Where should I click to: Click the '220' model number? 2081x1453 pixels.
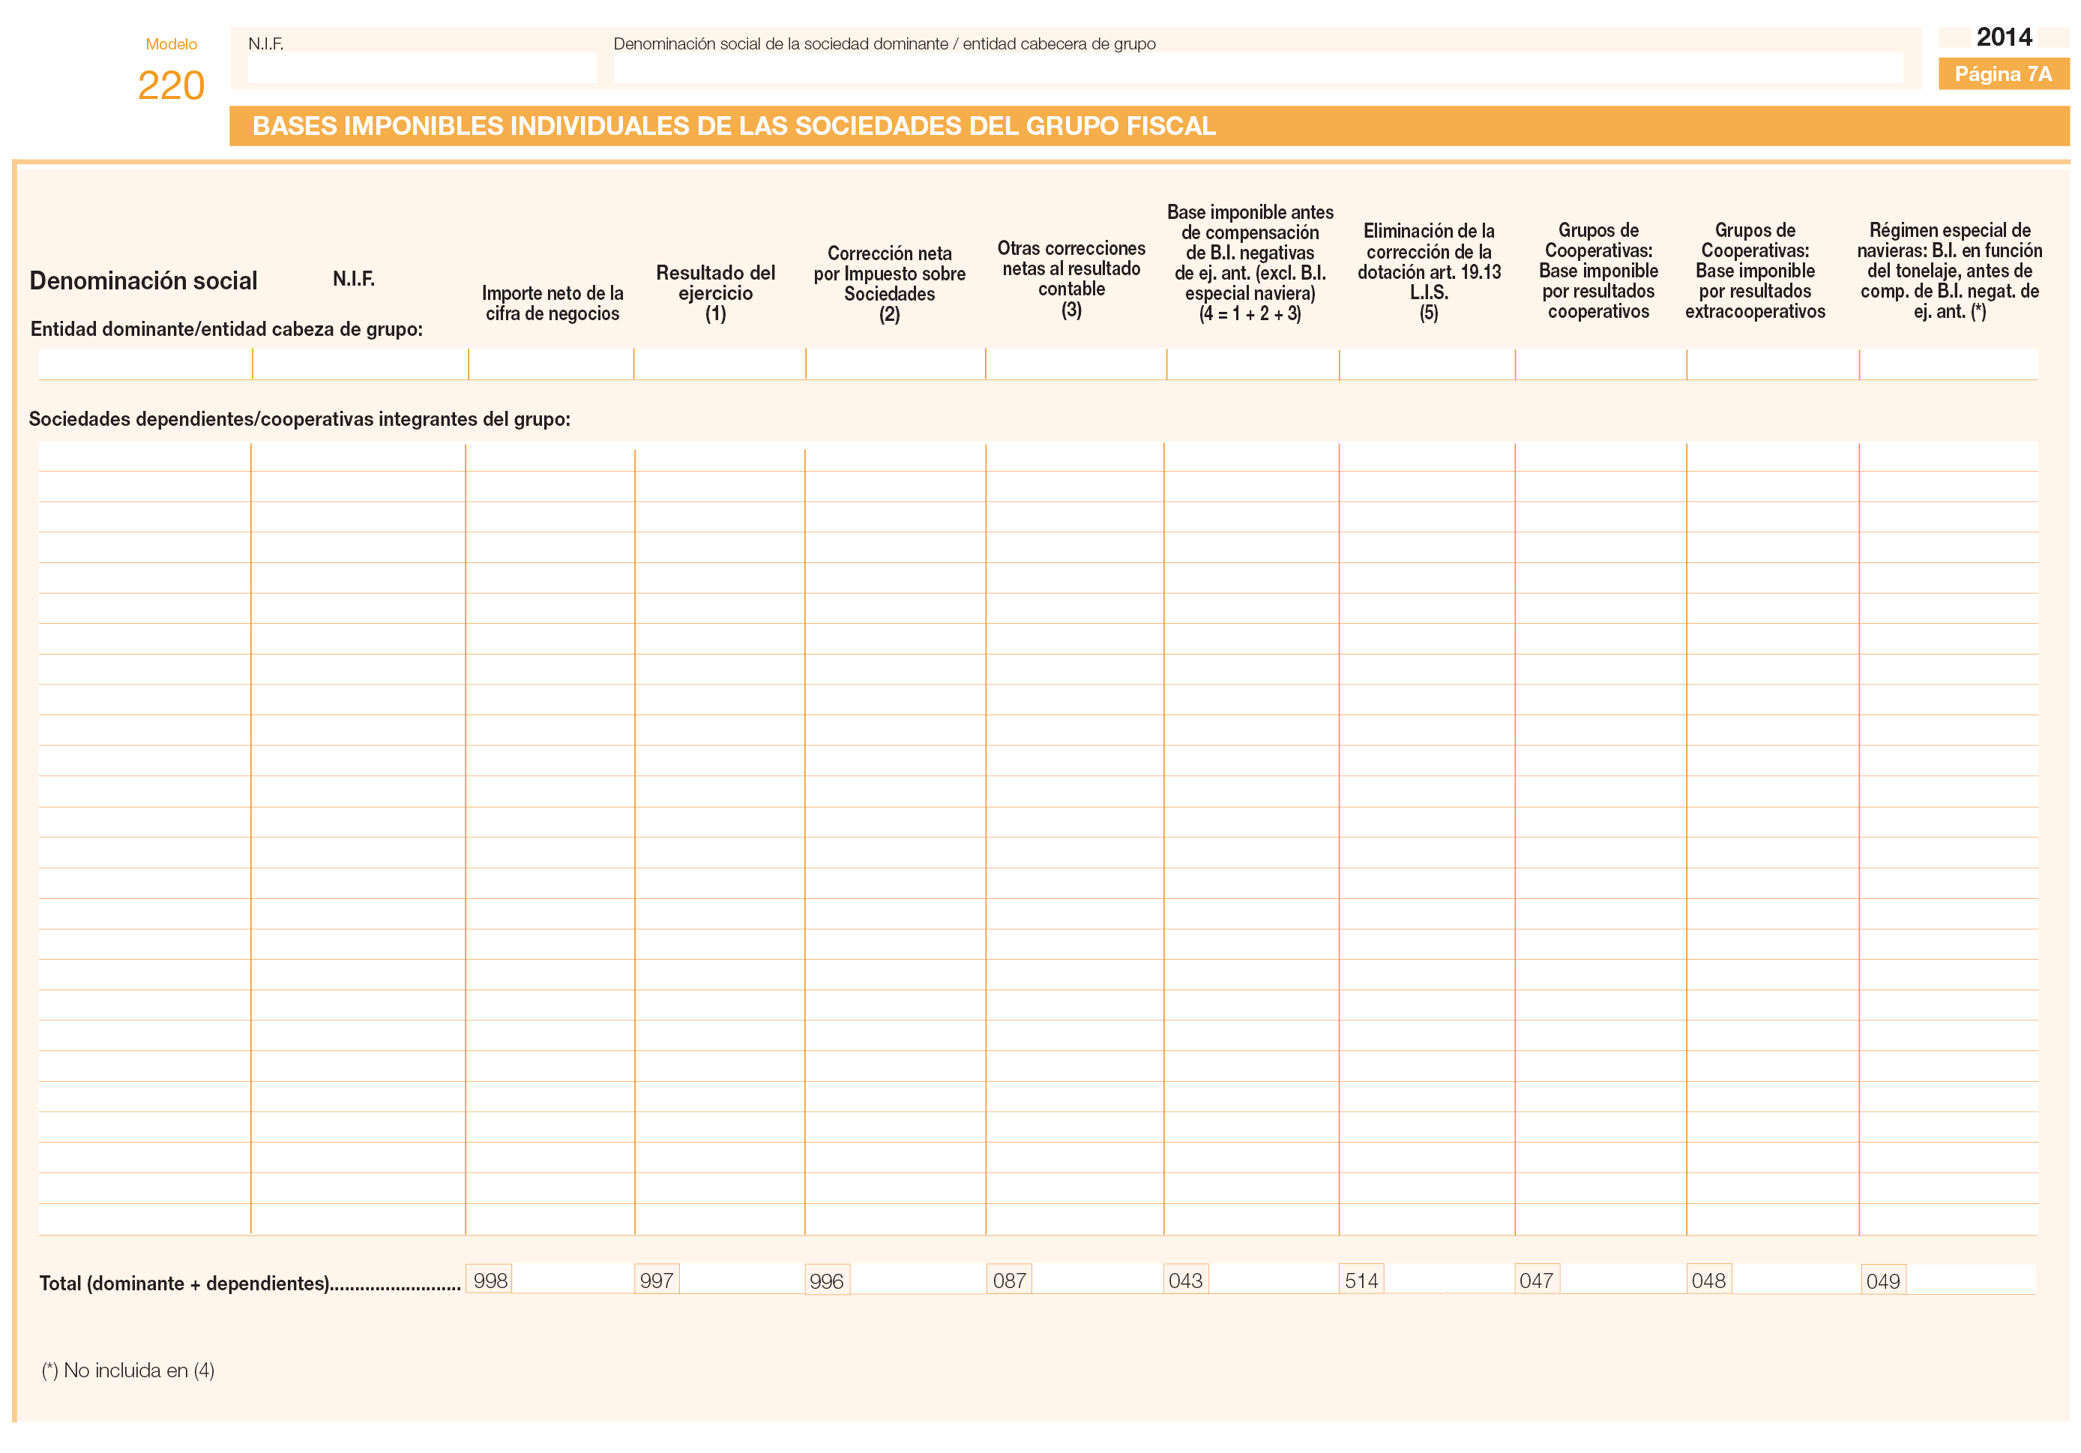172,85
